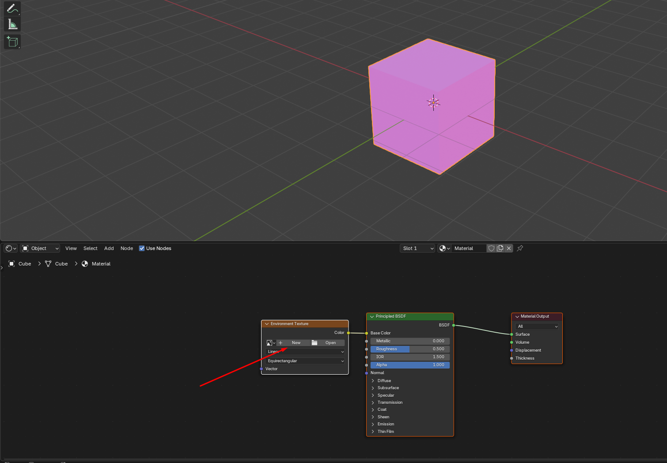This screenshot has height=463, width=667.
Task: Click the Roughness slider
Action: [x=410, y=349]
